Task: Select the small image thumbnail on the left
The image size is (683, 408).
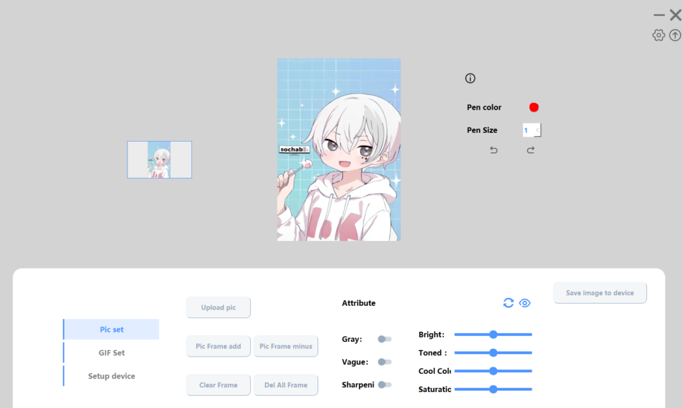Action: click(159, 160)
